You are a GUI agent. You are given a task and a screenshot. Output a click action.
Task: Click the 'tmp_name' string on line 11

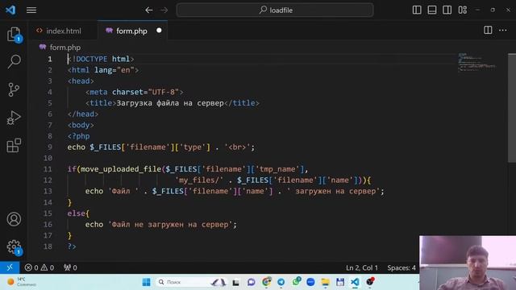pyautogui.click(x=277, y=169)
